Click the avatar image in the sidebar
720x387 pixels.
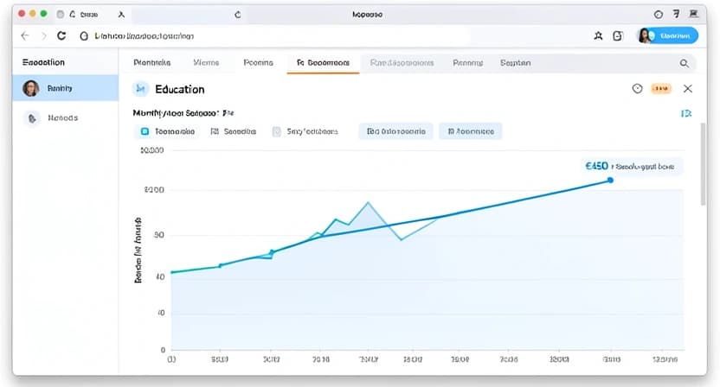pyautogui.click(x=31, y=88)
